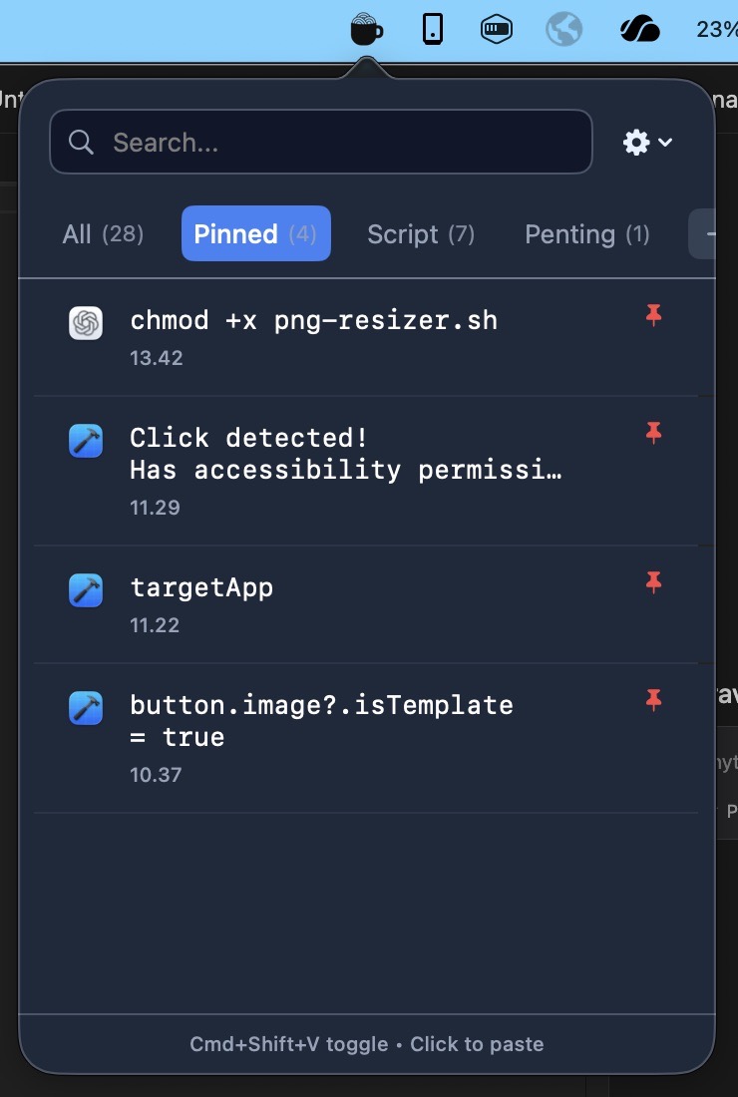Select the Penting filter
738x1097 pixels.
[587, 234]
